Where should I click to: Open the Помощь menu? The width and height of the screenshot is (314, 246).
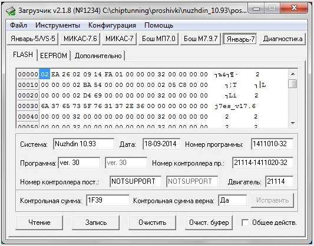[158, 25]
